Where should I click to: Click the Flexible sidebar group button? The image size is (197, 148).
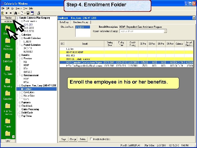(x=8, y=18)
